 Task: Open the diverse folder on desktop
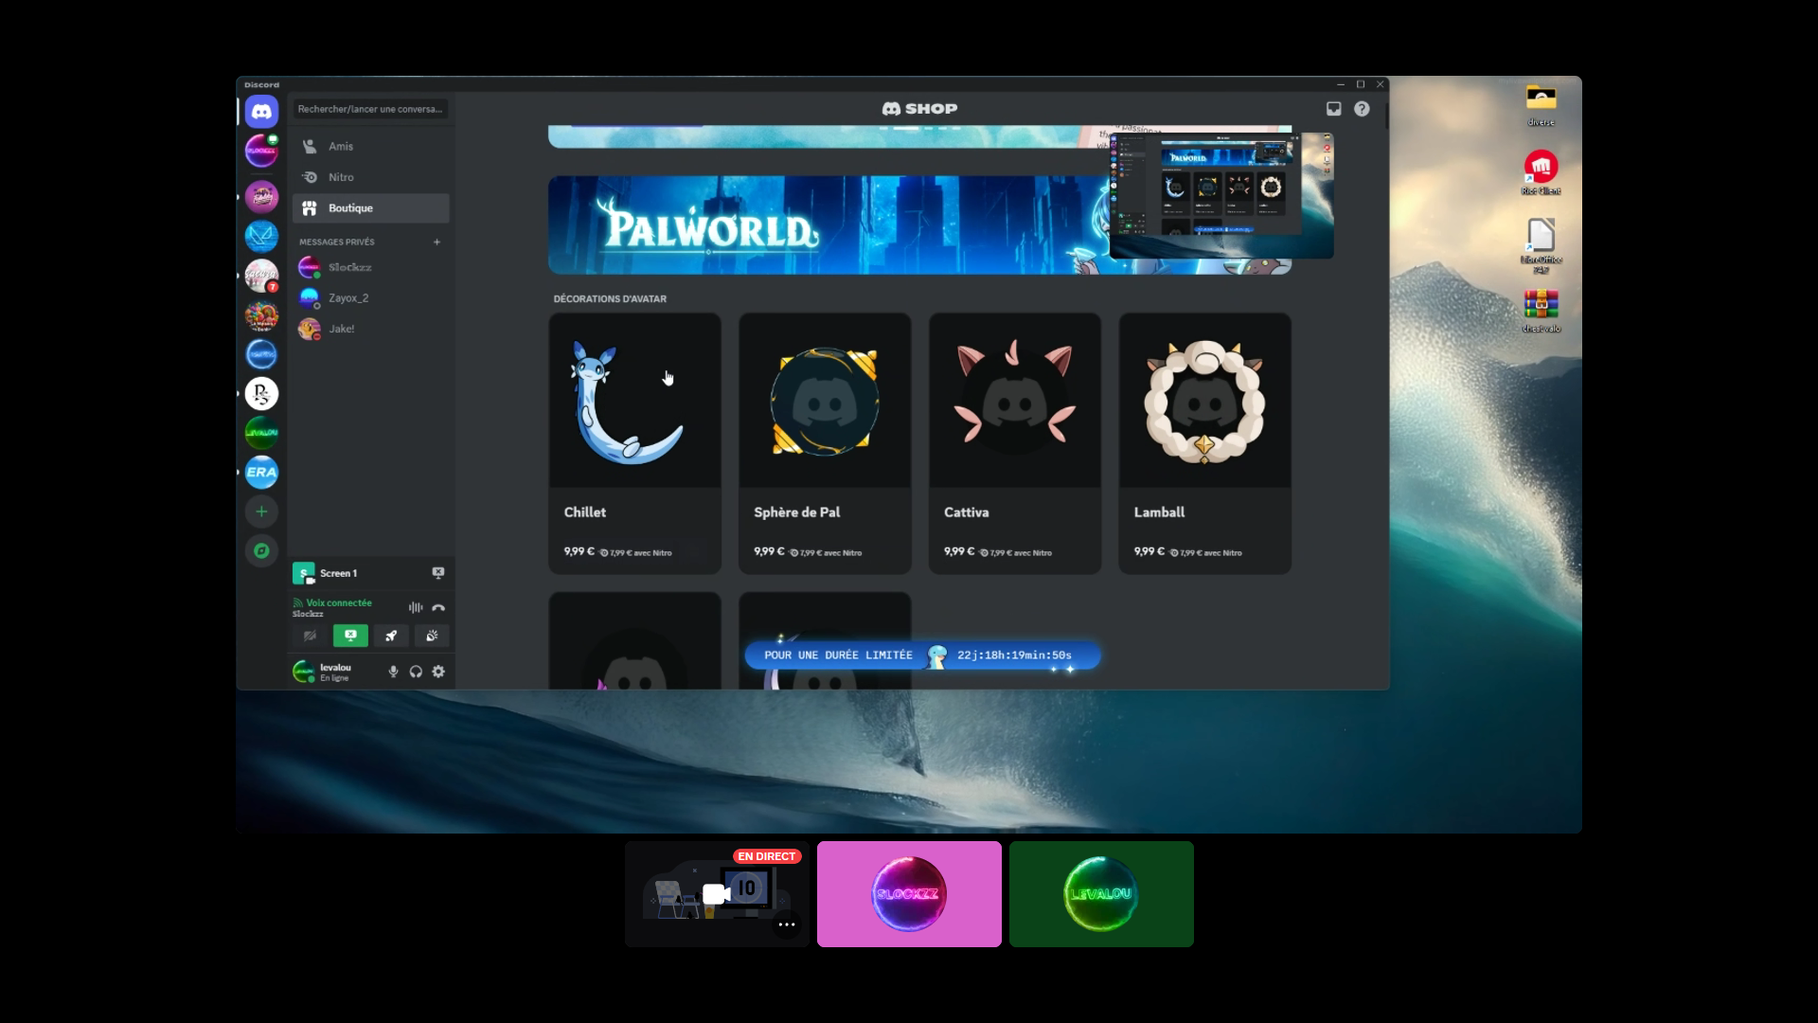pyautogui.click(x=1541, y=105)
